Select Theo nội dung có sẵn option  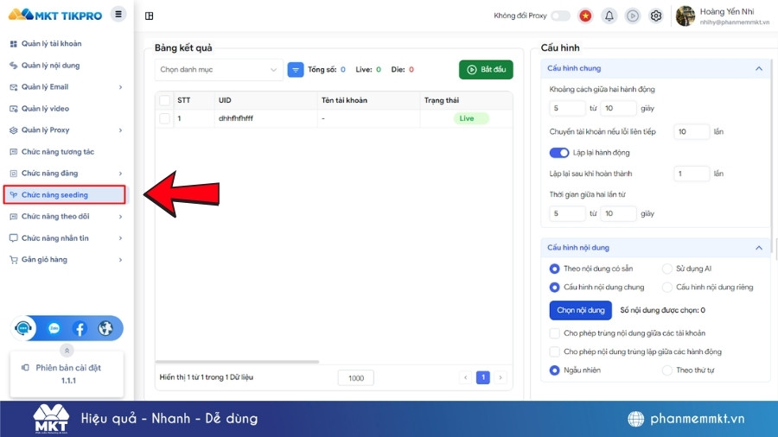click(x=555, y=269)
